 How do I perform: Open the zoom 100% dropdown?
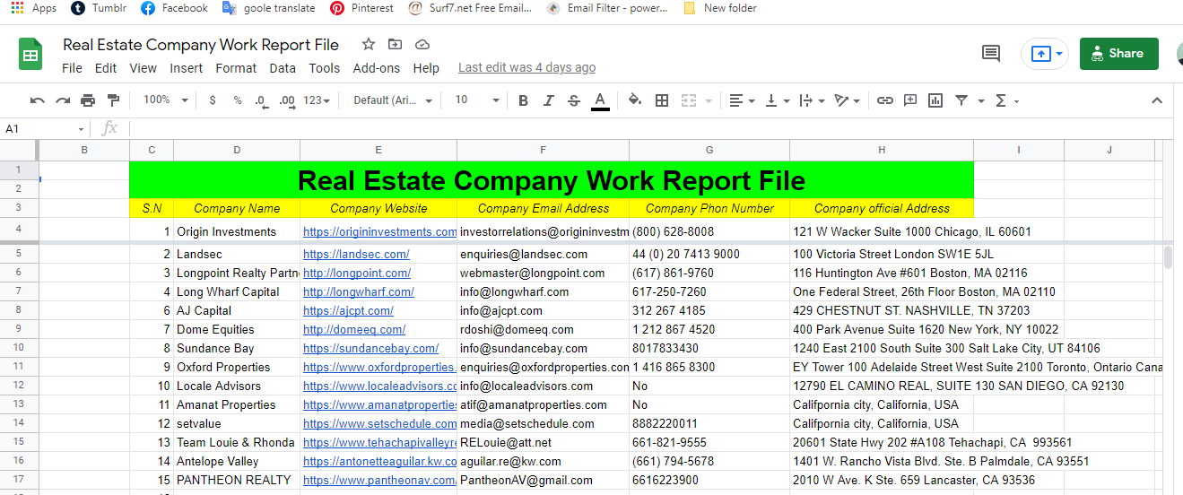click(161, 100)
